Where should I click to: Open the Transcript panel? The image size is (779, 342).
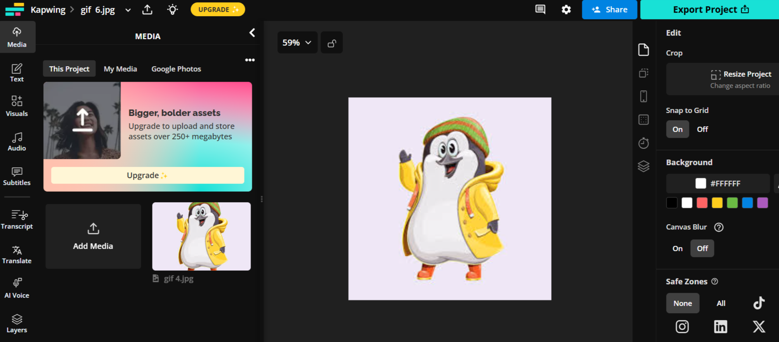pos(17,219)
